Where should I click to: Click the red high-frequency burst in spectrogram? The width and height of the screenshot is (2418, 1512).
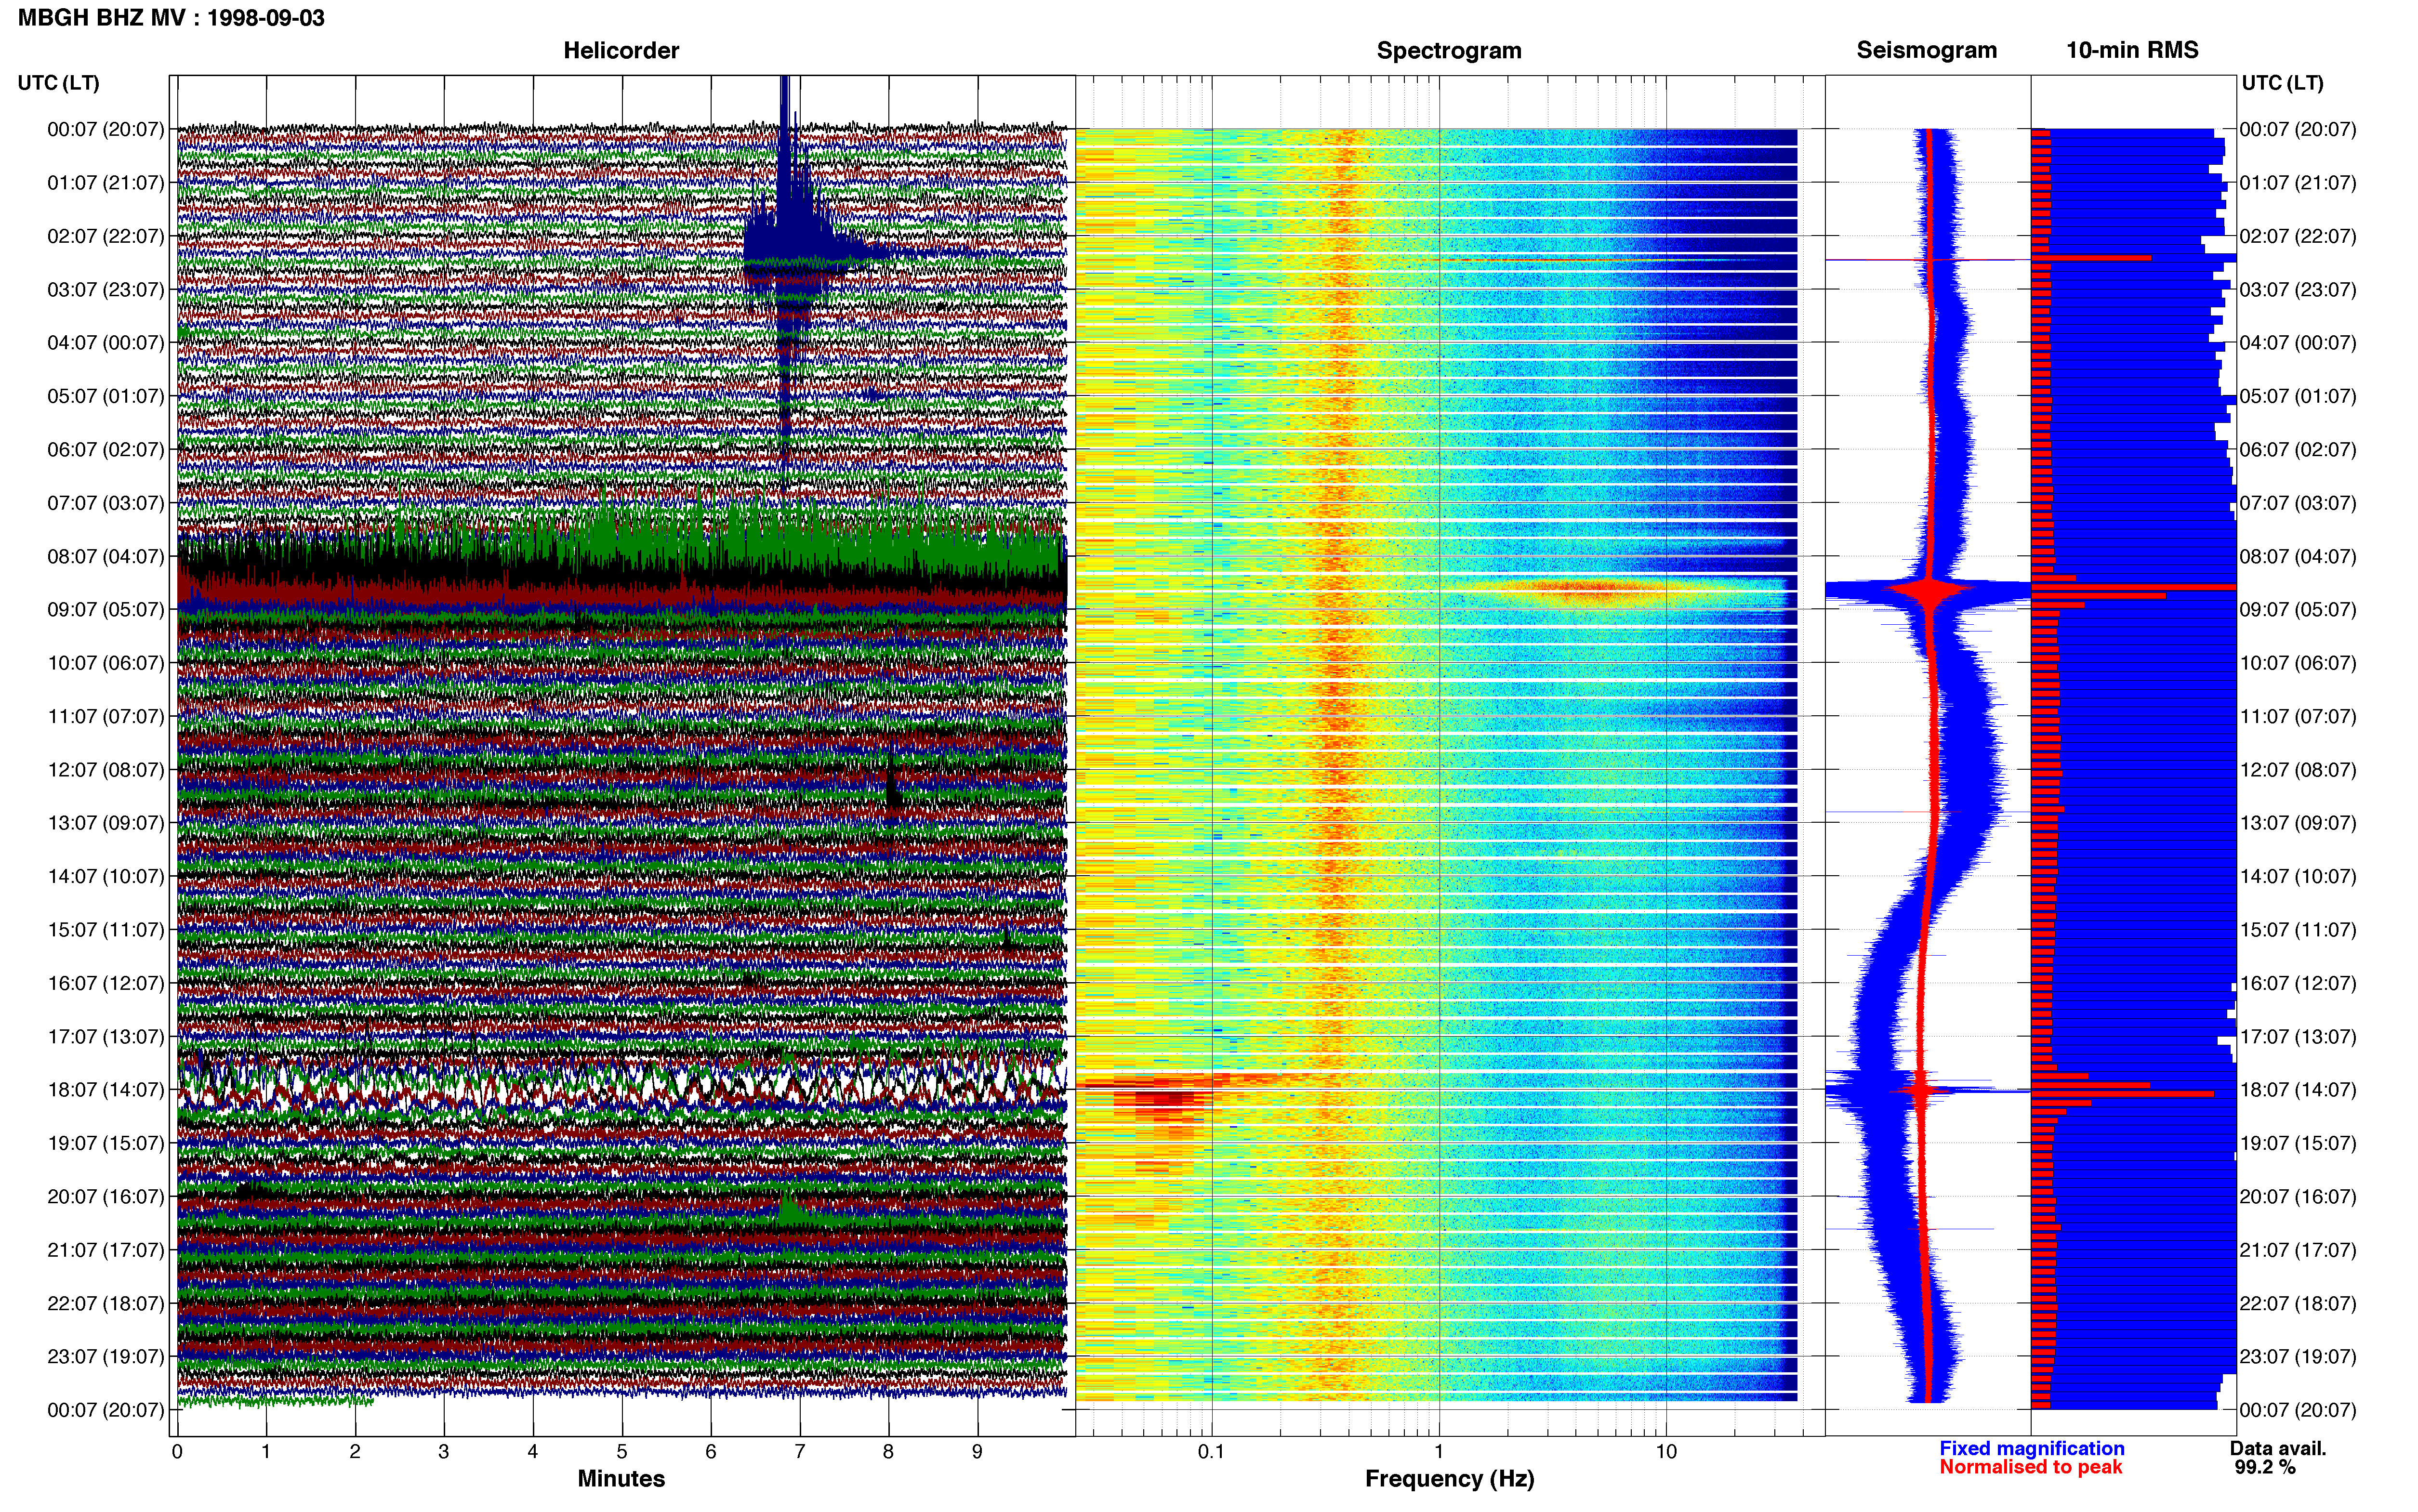point(1590,590)
